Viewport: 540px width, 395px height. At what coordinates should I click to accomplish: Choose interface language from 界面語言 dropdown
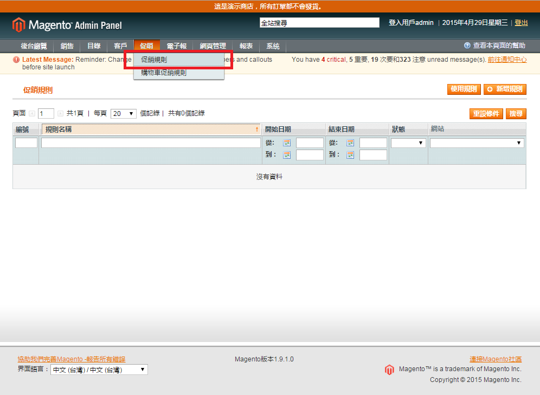point(99,370)
